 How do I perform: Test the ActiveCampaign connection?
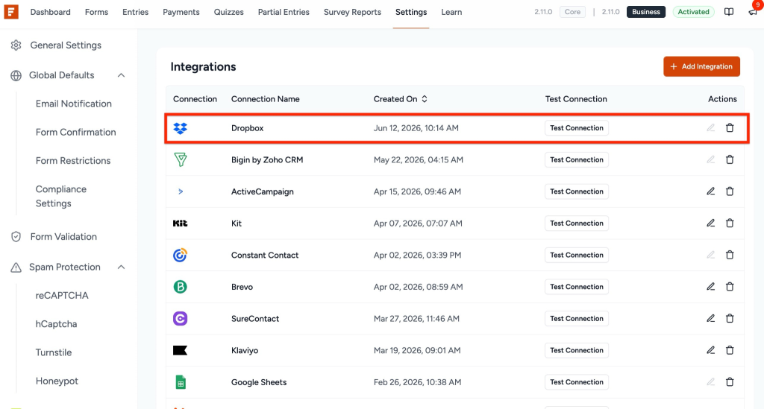point(577,191)
